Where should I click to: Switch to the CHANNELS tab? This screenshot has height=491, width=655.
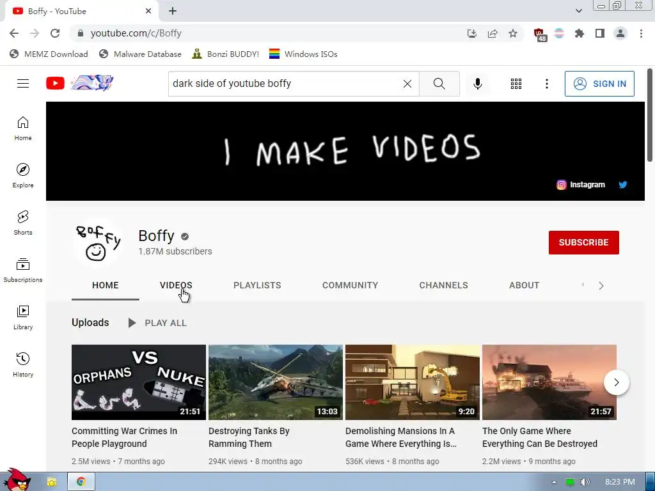point(444,285)
